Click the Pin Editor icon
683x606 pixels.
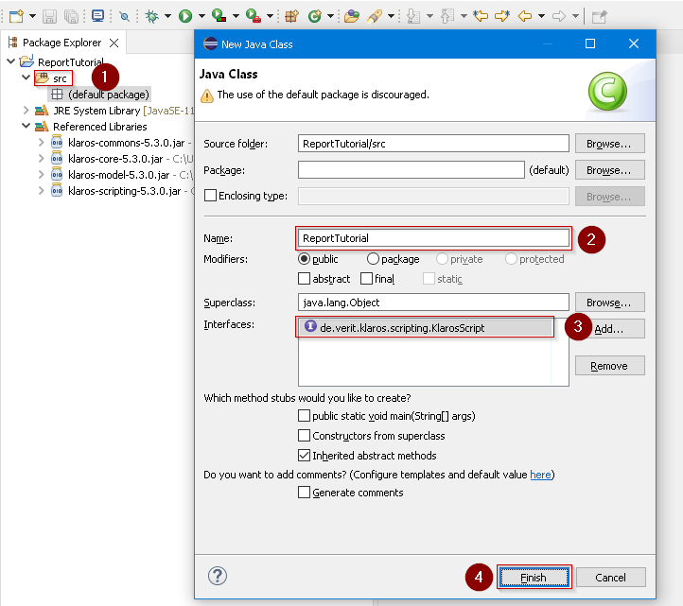pyautogui.click(x=600, y=16)
